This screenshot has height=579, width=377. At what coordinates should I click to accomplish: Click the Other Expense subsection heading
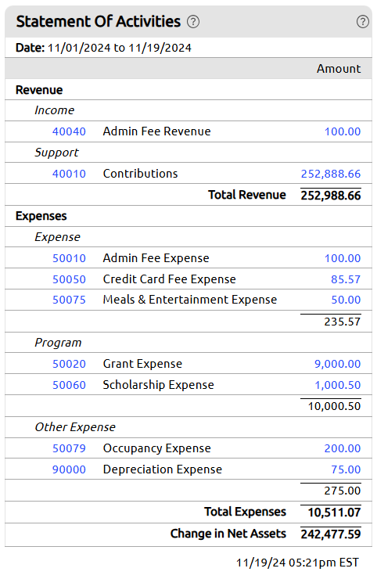pyautogui.click(x=75, y=427)
